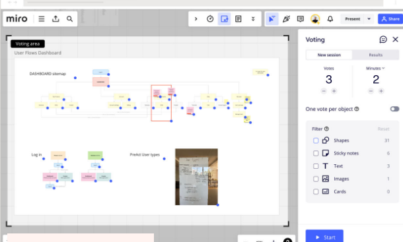The height and width of the screenshot is (242, 403).
Task: Open the comments icon in top bar
Action: click(300, 18)
